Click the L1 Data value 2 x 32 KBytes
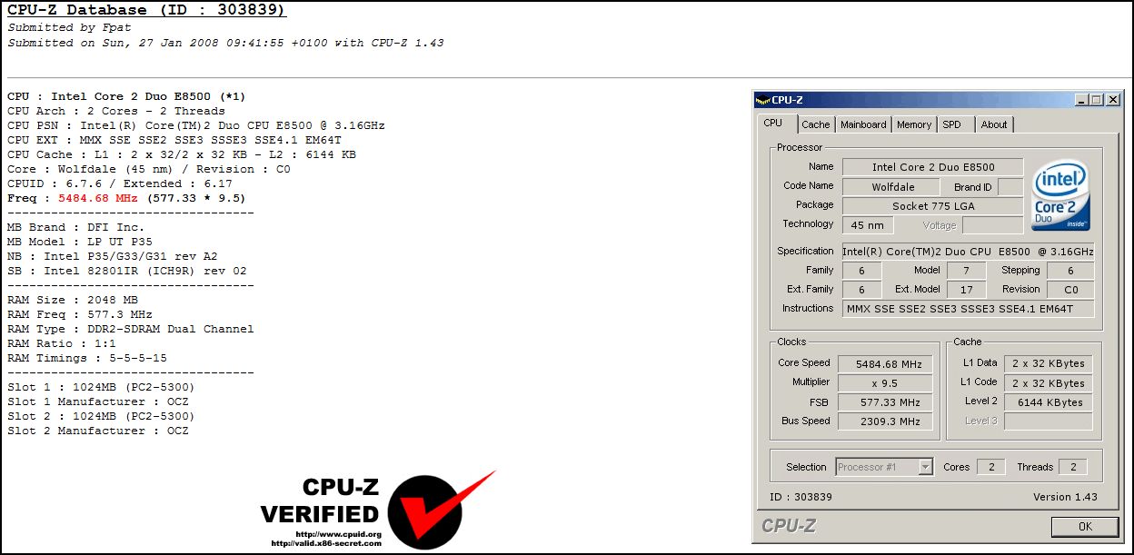1134x555 pixels. tap(1049, 364)
